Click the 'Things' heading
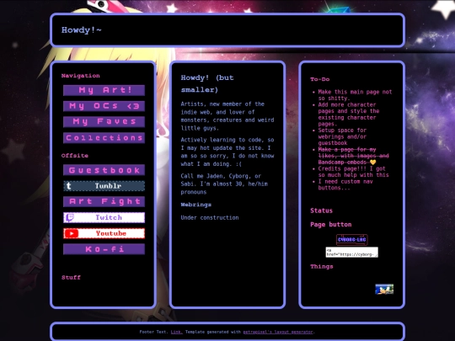The image size is (455, 341). pos(322,266)
